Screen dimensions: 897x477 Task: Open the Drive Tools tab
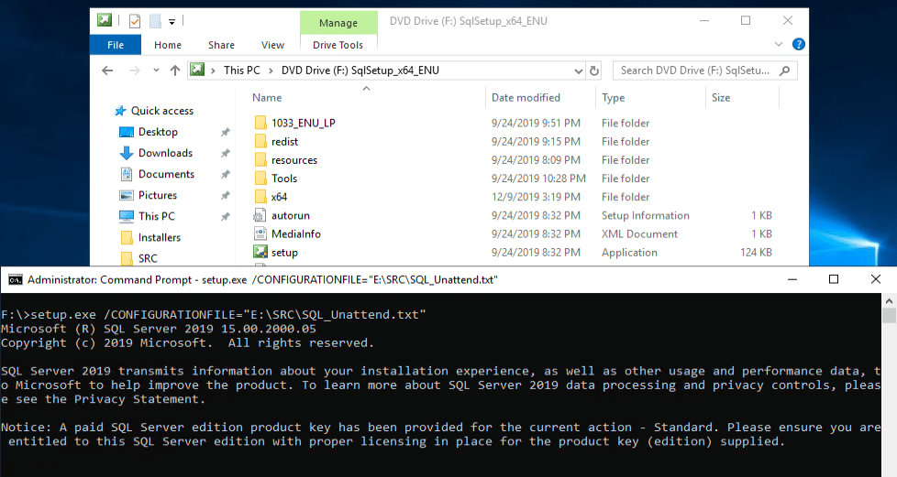338,45
